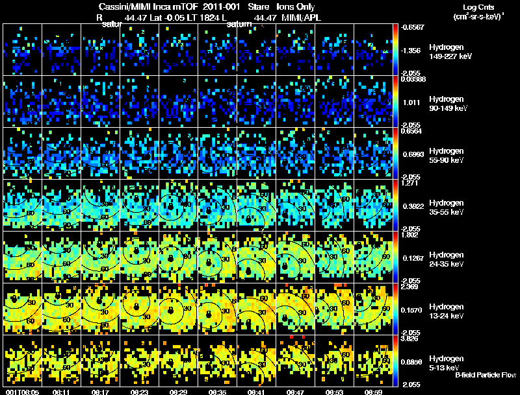Click 'Ions Only' in the title
This screenshot has height=395, width=520.
pyautogui.click(x=296, y=6)
